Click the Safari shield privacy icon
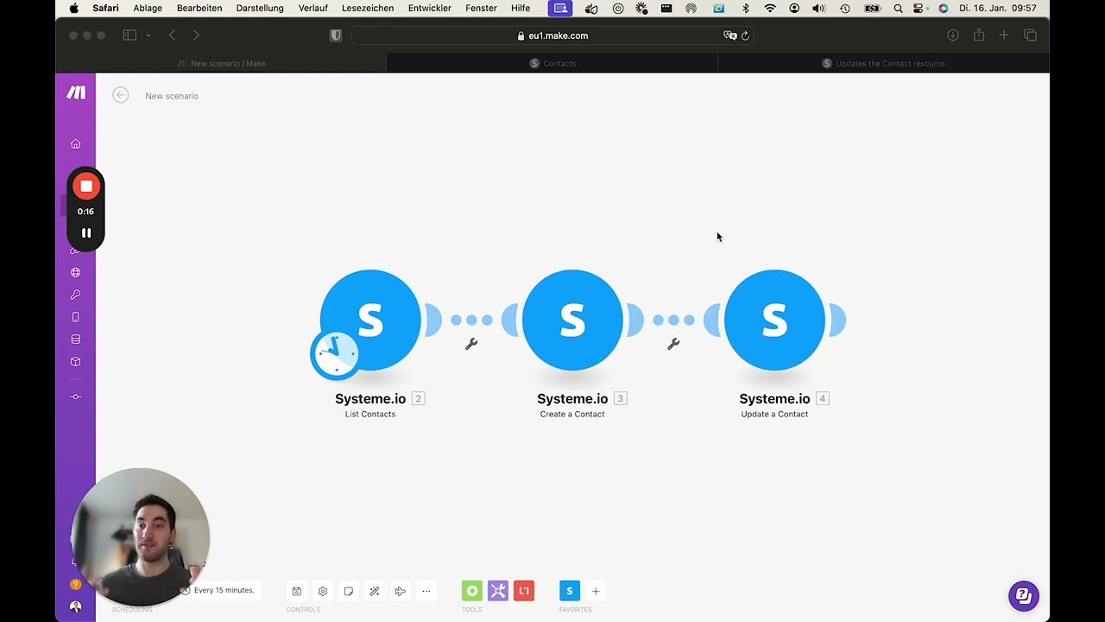Image resolution: width=1105 pixels, height=622 pixels. pos(336,35)
